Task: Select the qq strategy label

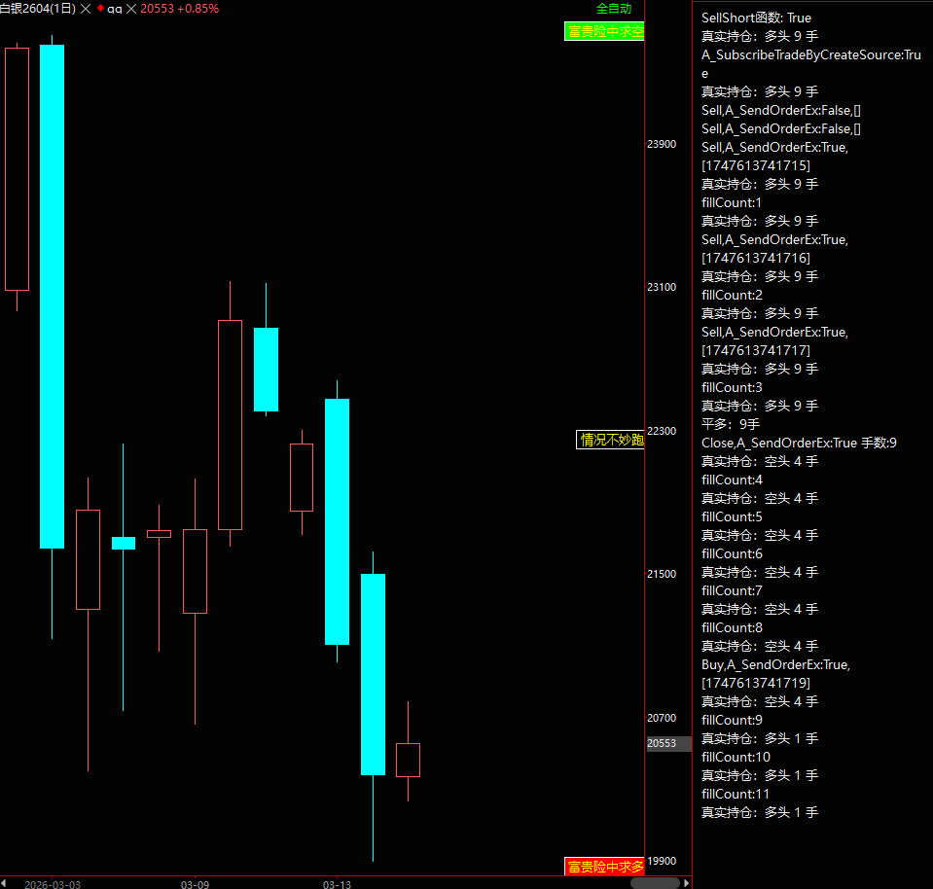Action: pos(115,9)
